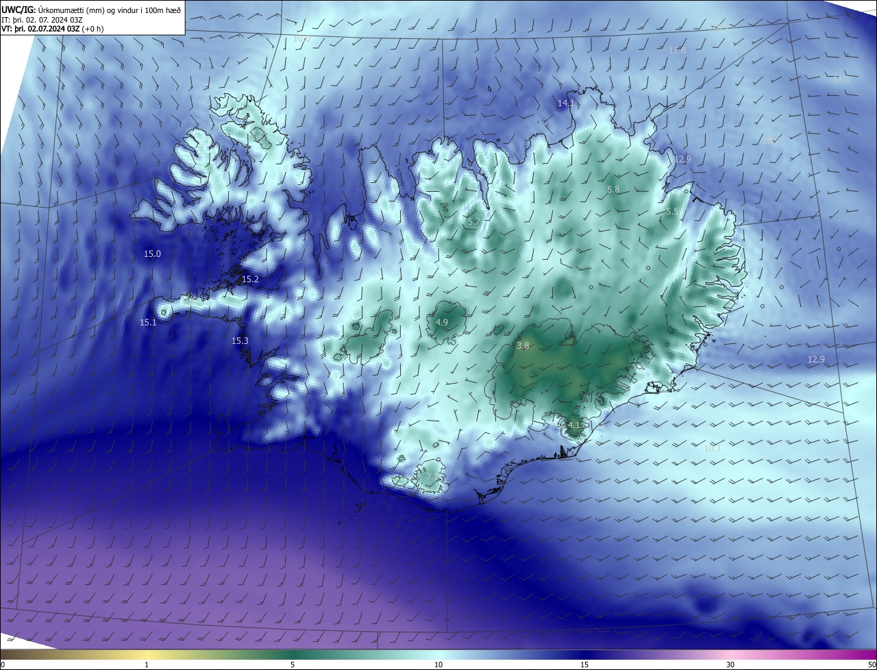
Task: Click the 5.5 value label on the map
Action: coord(672,212)
